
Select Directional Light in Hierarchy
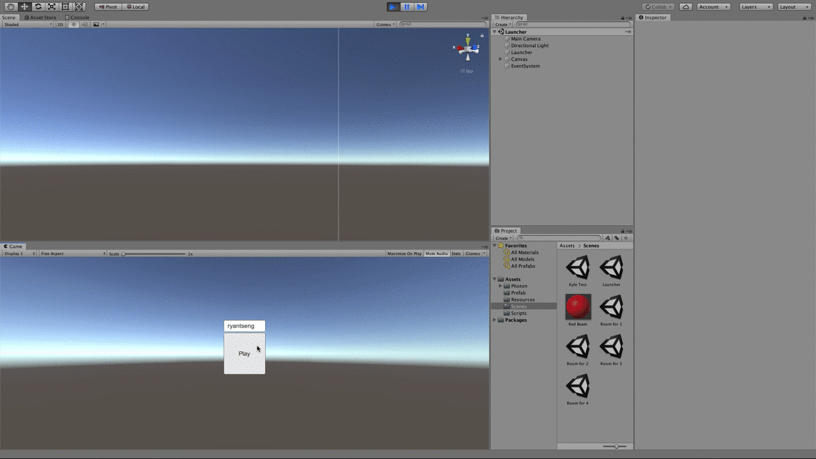(530, 45)
